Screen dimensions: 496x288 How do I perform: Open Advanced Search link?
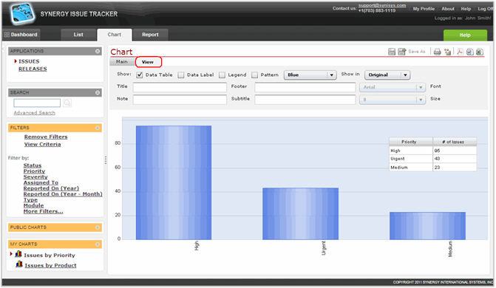[34, 113]
